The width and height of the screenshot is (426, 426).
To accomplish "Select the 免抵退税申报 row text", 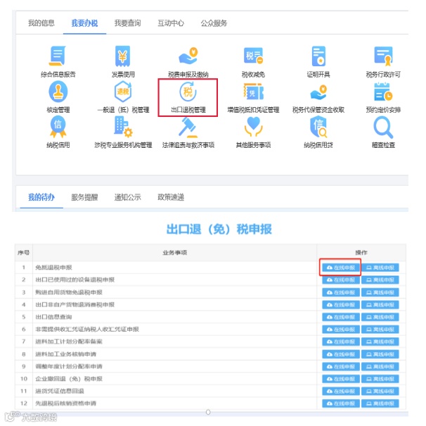I will point(54,268).
